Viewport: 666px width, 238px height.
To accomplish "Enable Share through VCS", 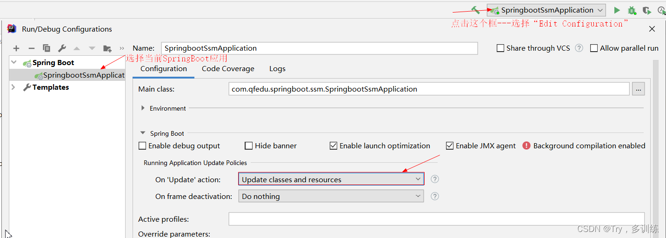I will click(x=500, y=48).
